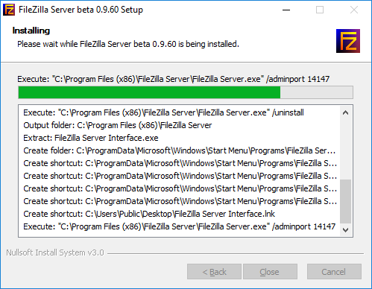Select the Create folder log entry
Image resolution: width=372 pixels, height=289 pixels.
(x=180, y=150)
